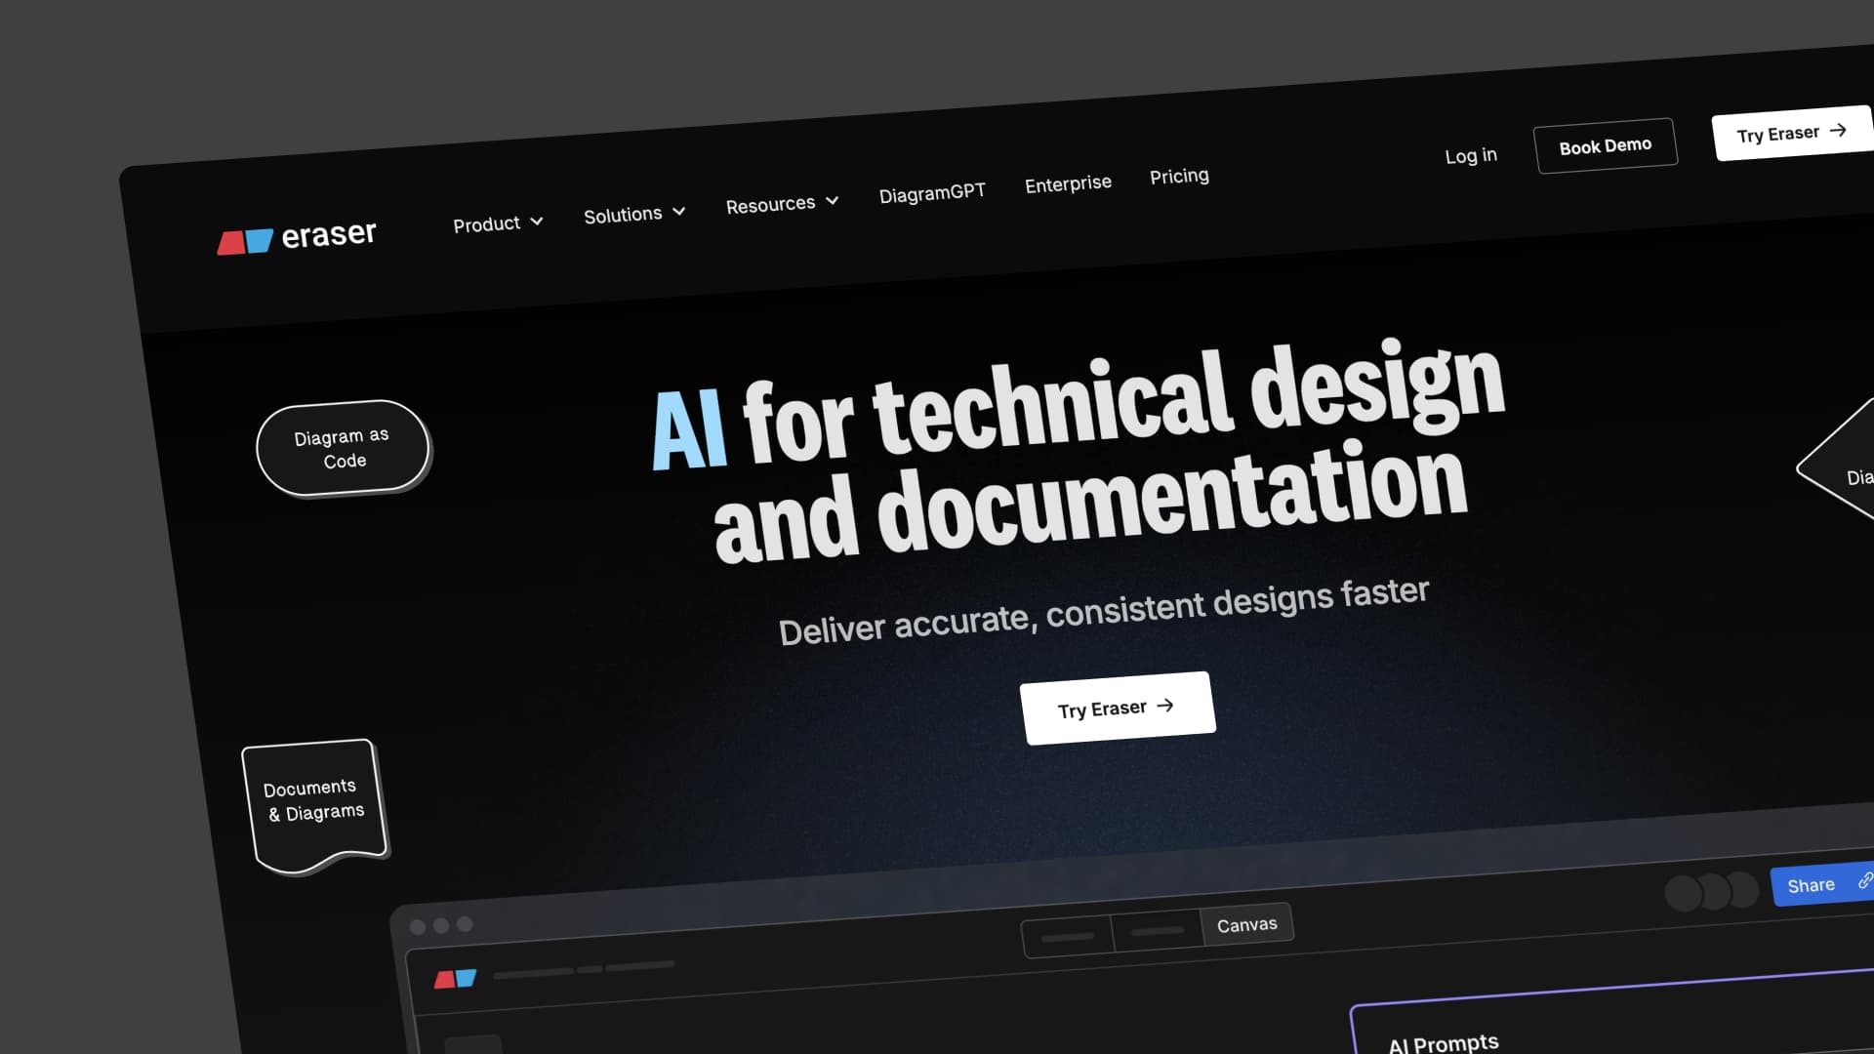Click the hero Try Eraser button

tap(1118, 708)
